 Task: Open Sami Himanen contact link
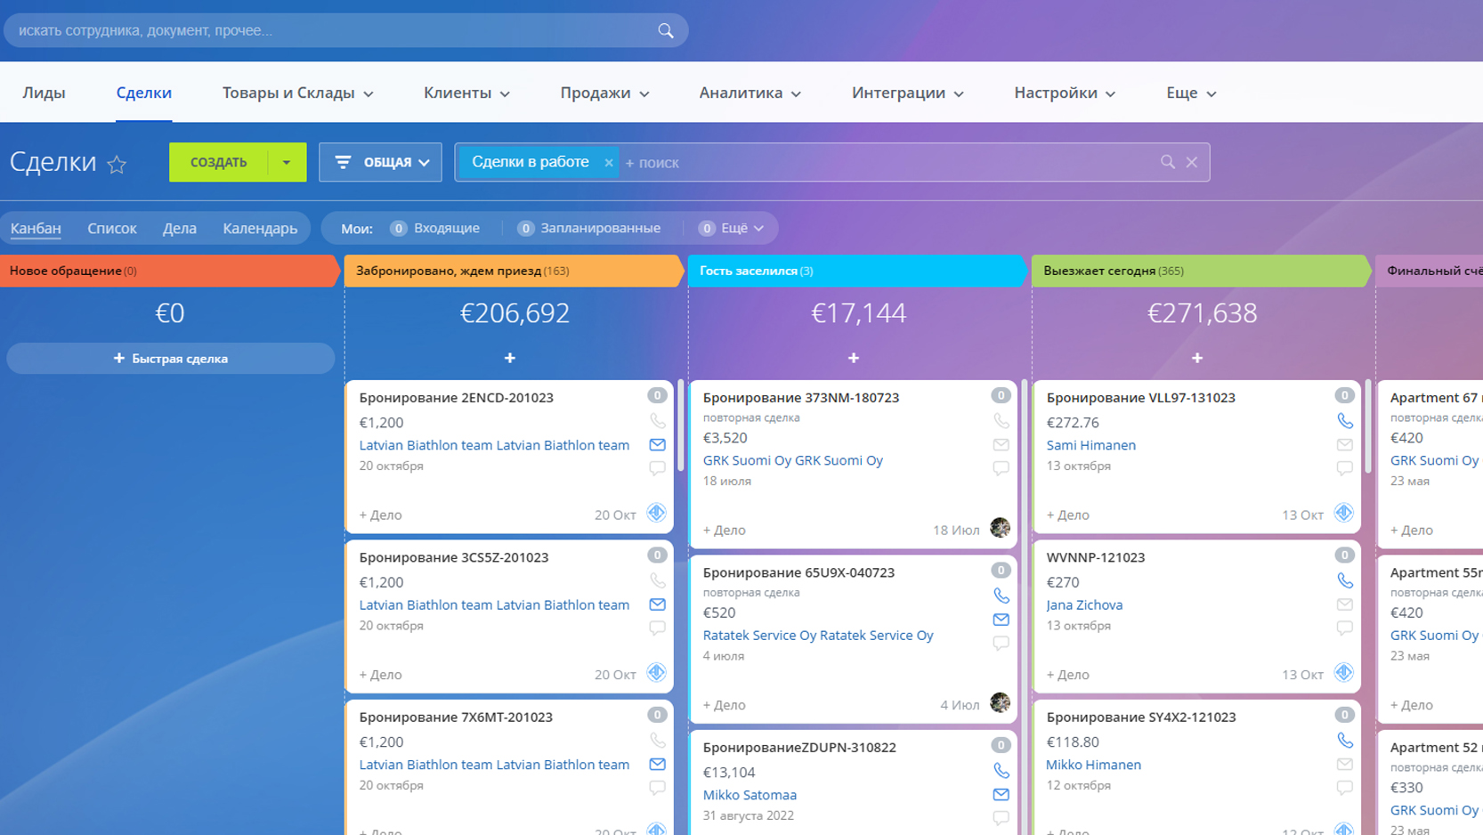[1090, 445]
